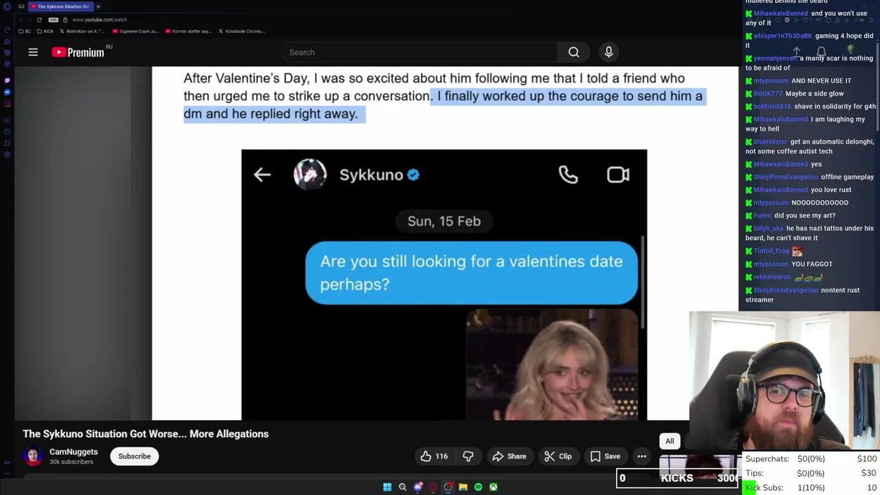Screen dimensions: 880x495
Task: Open Spotify from the taskbar
Action: coord(478,487)
